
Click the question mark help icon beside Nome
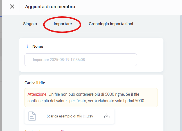(27, 46)
